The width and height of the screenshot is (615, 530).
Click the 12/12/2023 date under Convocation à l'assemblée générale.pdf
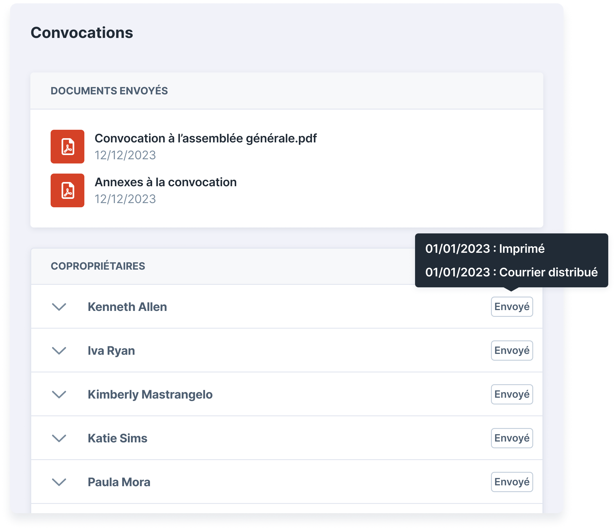click(125, 155)
